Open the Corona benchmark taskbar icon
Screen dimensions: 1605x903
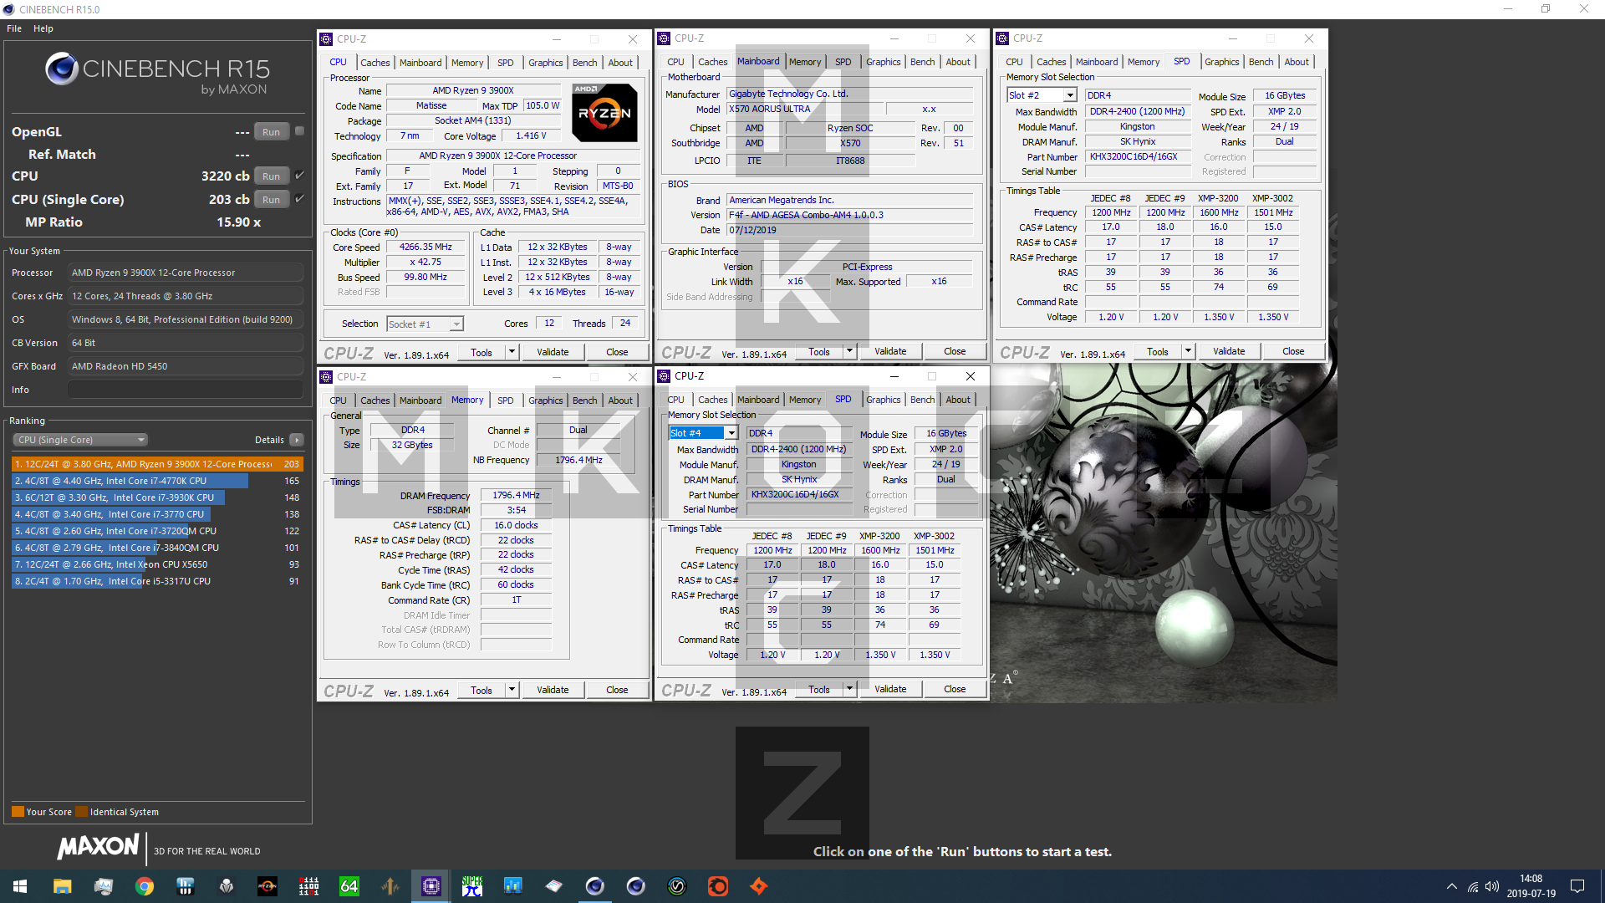718,886
